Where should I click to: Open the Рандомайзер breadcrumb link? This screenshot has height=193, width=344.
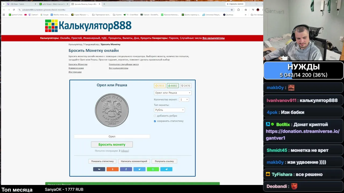point(92,44)
